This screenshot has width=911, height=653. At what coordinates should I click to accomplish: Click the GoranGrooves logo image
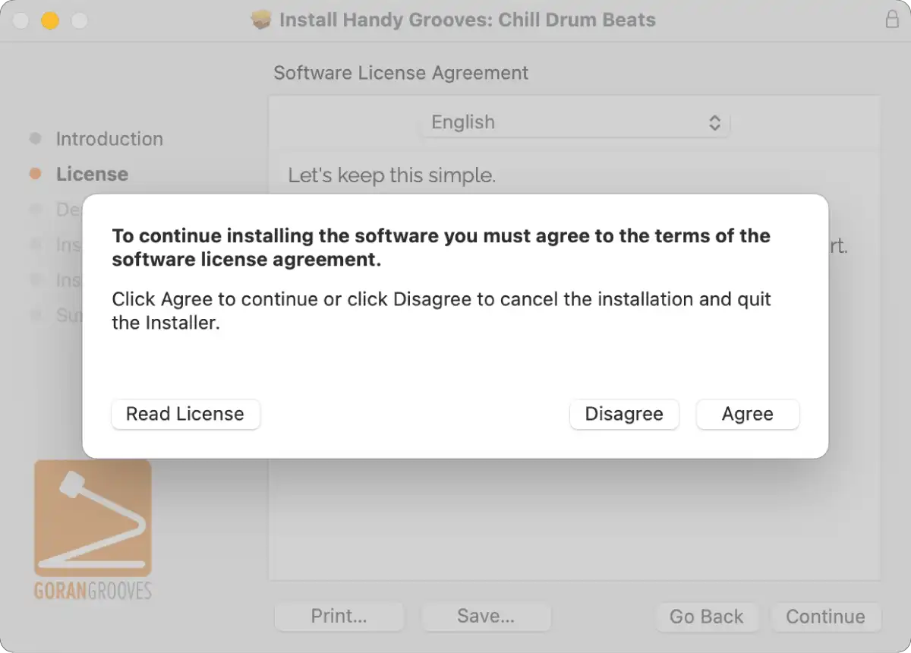(93, 529)
